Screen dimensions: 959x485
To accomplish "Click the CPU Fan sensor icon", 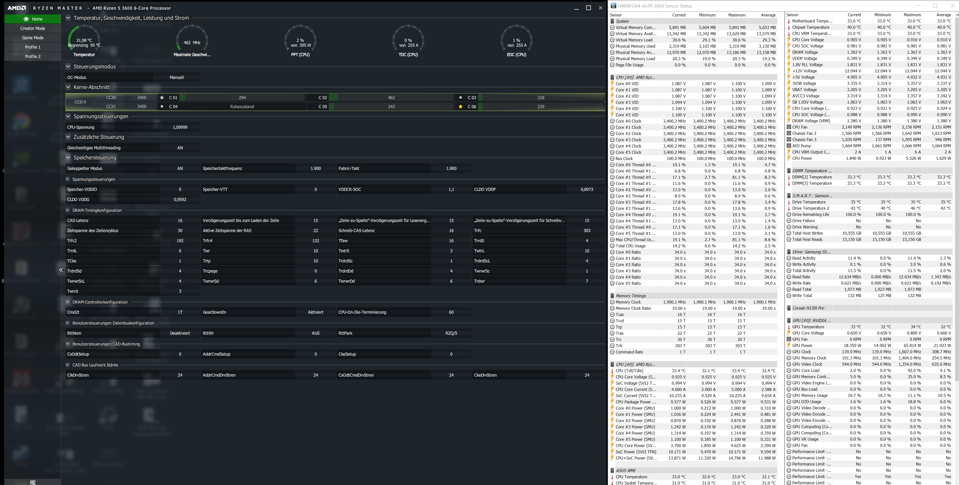I will [789, 127].
